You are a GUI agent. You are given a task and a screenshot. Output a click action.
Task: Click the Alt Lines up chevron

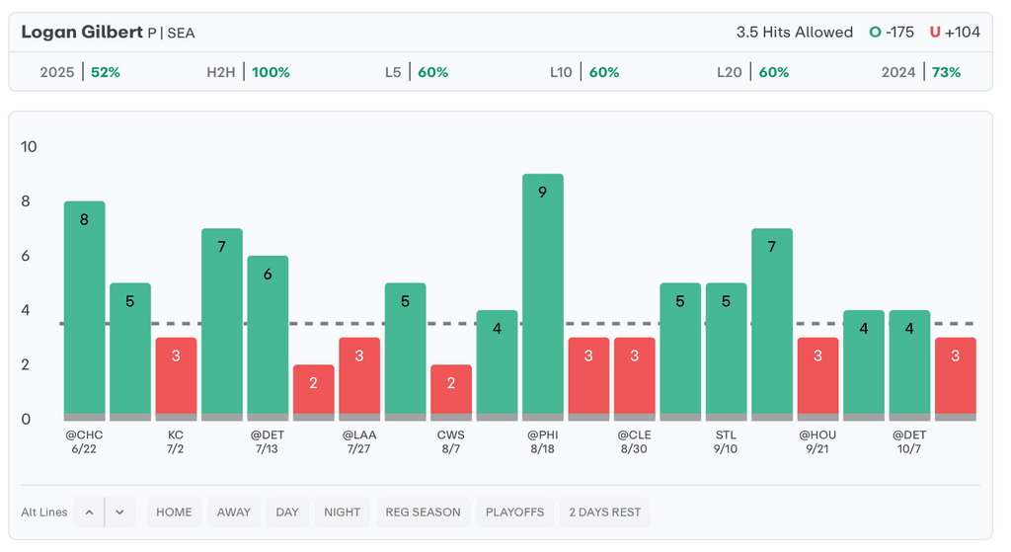pyautogui.click(x=89, y=513)
